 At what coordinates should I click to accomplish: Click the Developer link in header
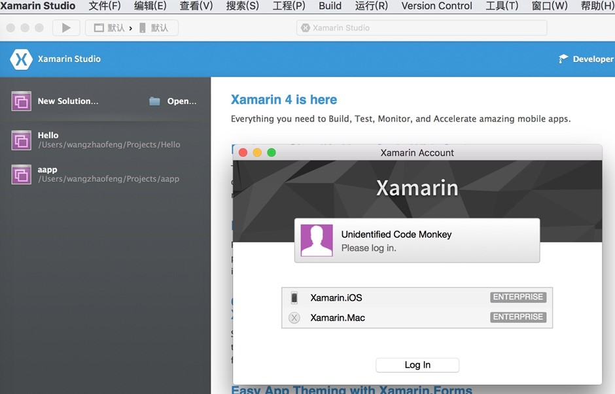click(x=593, y=59)
